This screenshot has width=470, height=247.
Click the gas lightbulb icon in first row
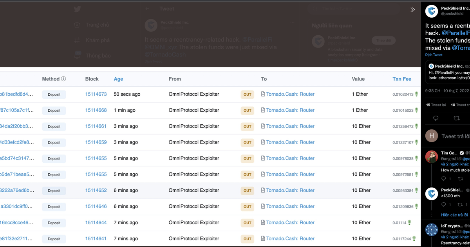417,94
